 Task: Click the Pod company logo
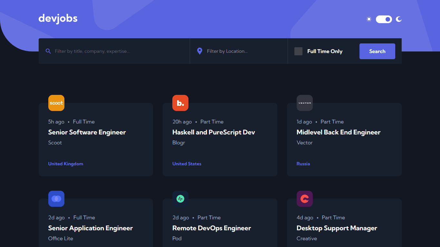click(x=180, y=199)
